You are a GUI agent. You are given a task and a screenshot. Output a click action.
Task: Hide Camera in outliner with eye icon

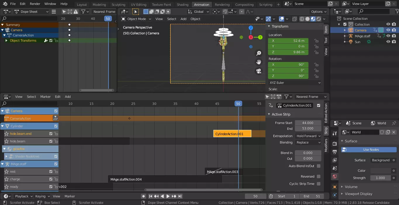pos(388,30)
